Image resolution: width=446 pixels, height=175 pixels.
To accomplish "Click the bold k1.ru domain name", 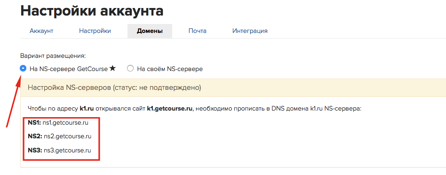I will (87, 109).
